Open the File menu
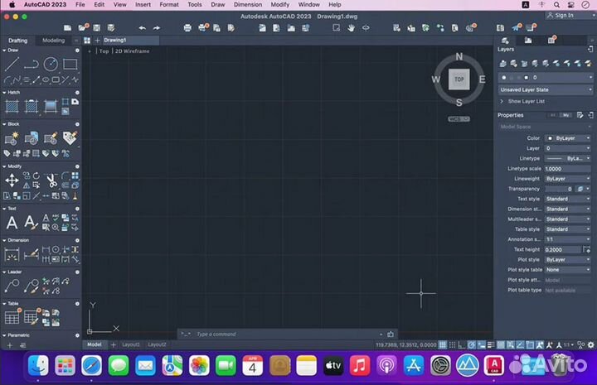 click(80, 5)
